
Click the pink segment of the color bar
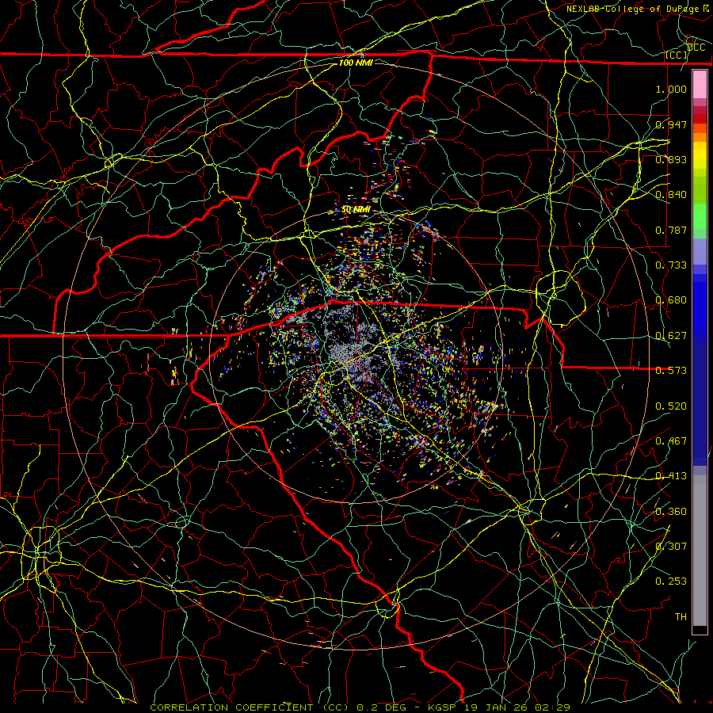[x=700, y=85]
